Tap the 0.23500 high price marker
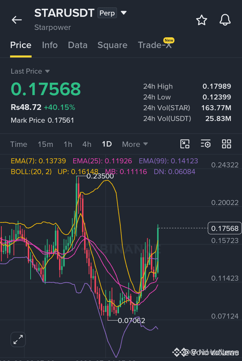 point(100,176)
